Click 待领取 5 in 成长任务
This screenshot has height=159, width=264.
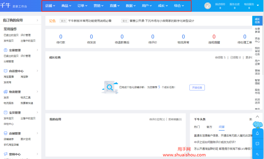coord(220,58)
